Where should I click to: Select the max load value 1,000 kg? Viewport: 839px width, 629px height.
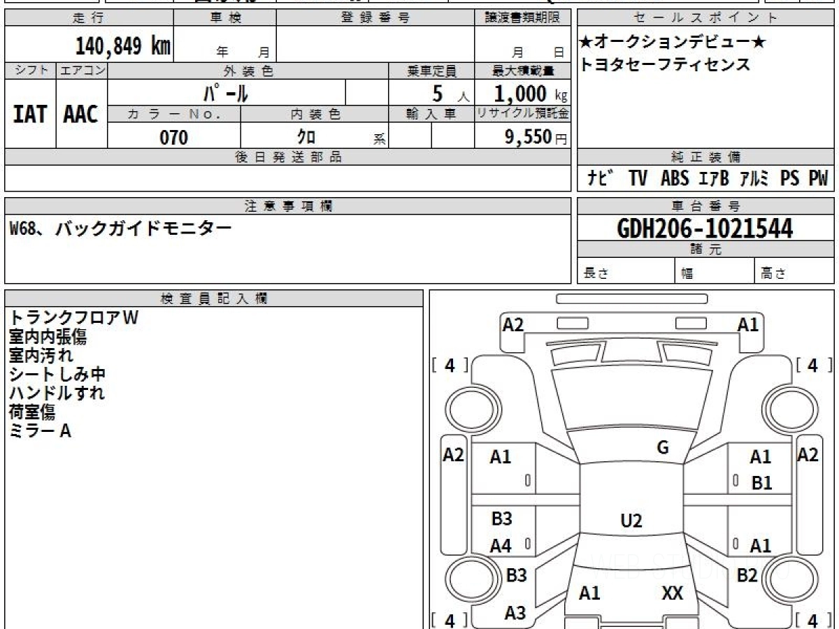coord(531,94)
